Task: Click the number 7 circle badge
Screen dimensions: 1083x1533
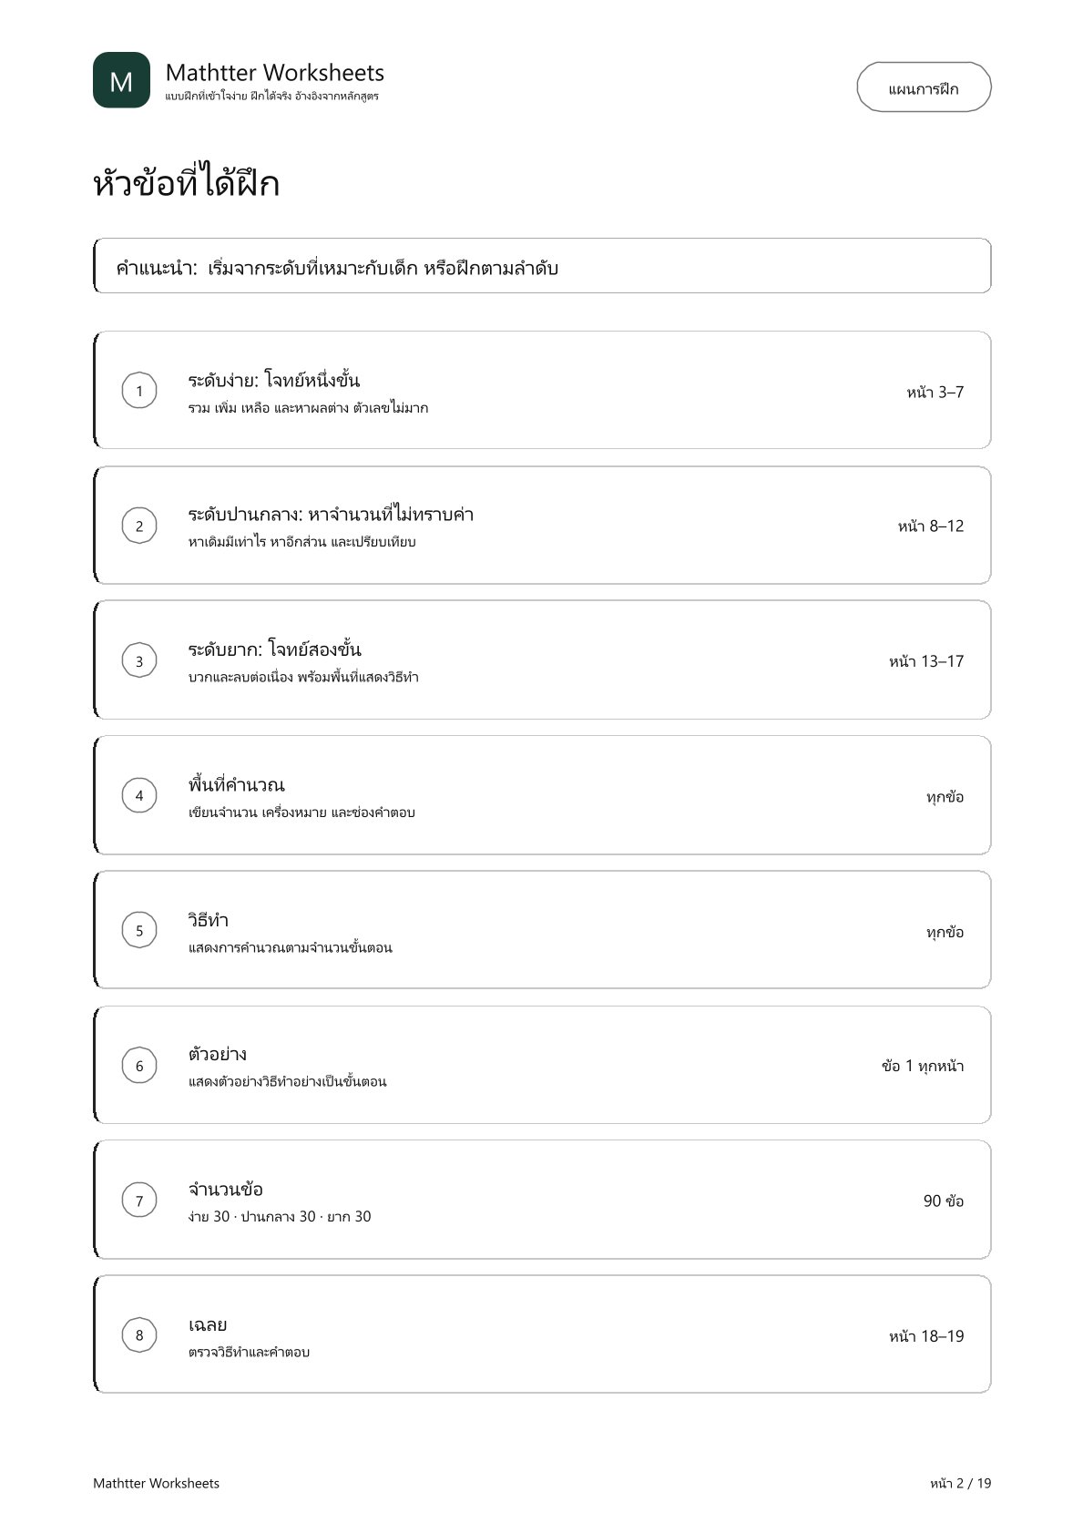Action: click(139, 1201)
